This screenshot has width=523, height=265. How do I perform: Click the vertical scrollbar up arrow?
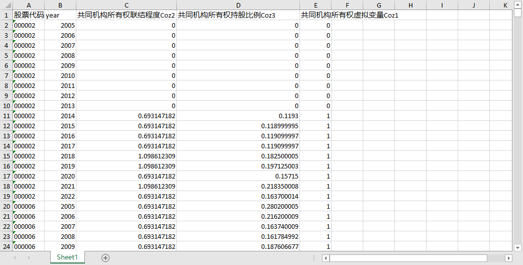coord(517,5)
